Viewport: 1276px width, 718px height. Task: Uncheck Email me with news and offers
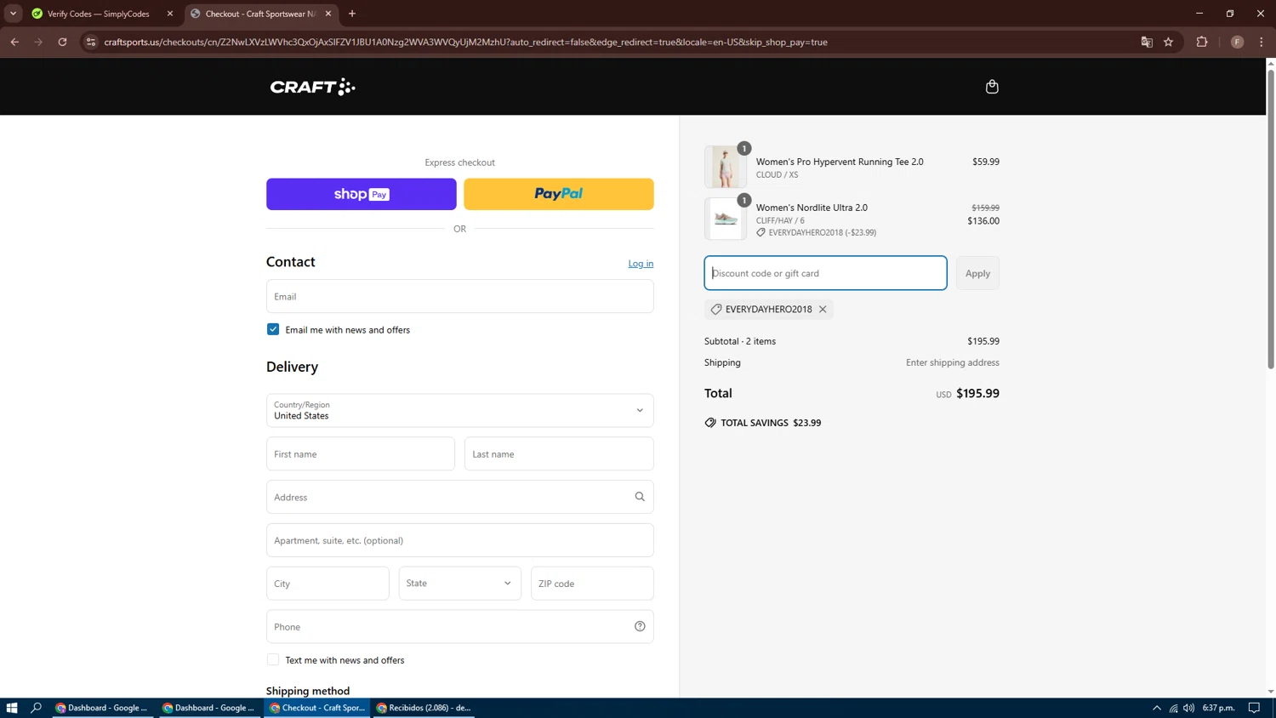tap(273, 329)
